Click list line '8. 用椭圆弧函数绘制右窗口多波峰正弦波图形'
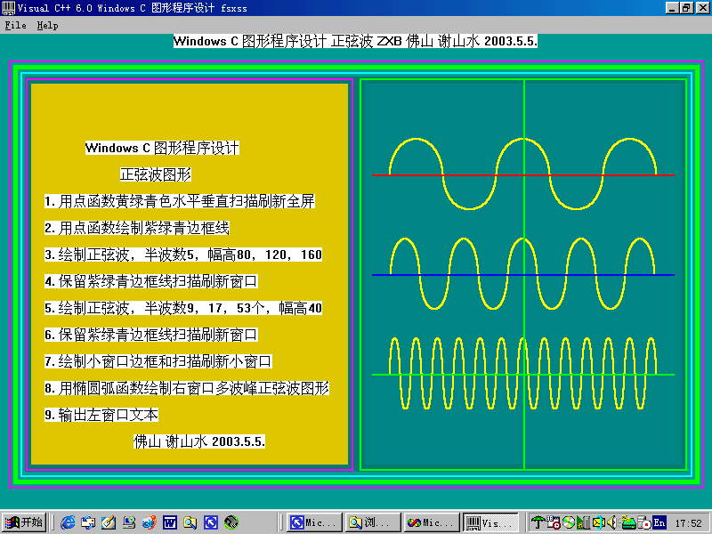This screenshot has height=534, width=712. click(187, 388)
